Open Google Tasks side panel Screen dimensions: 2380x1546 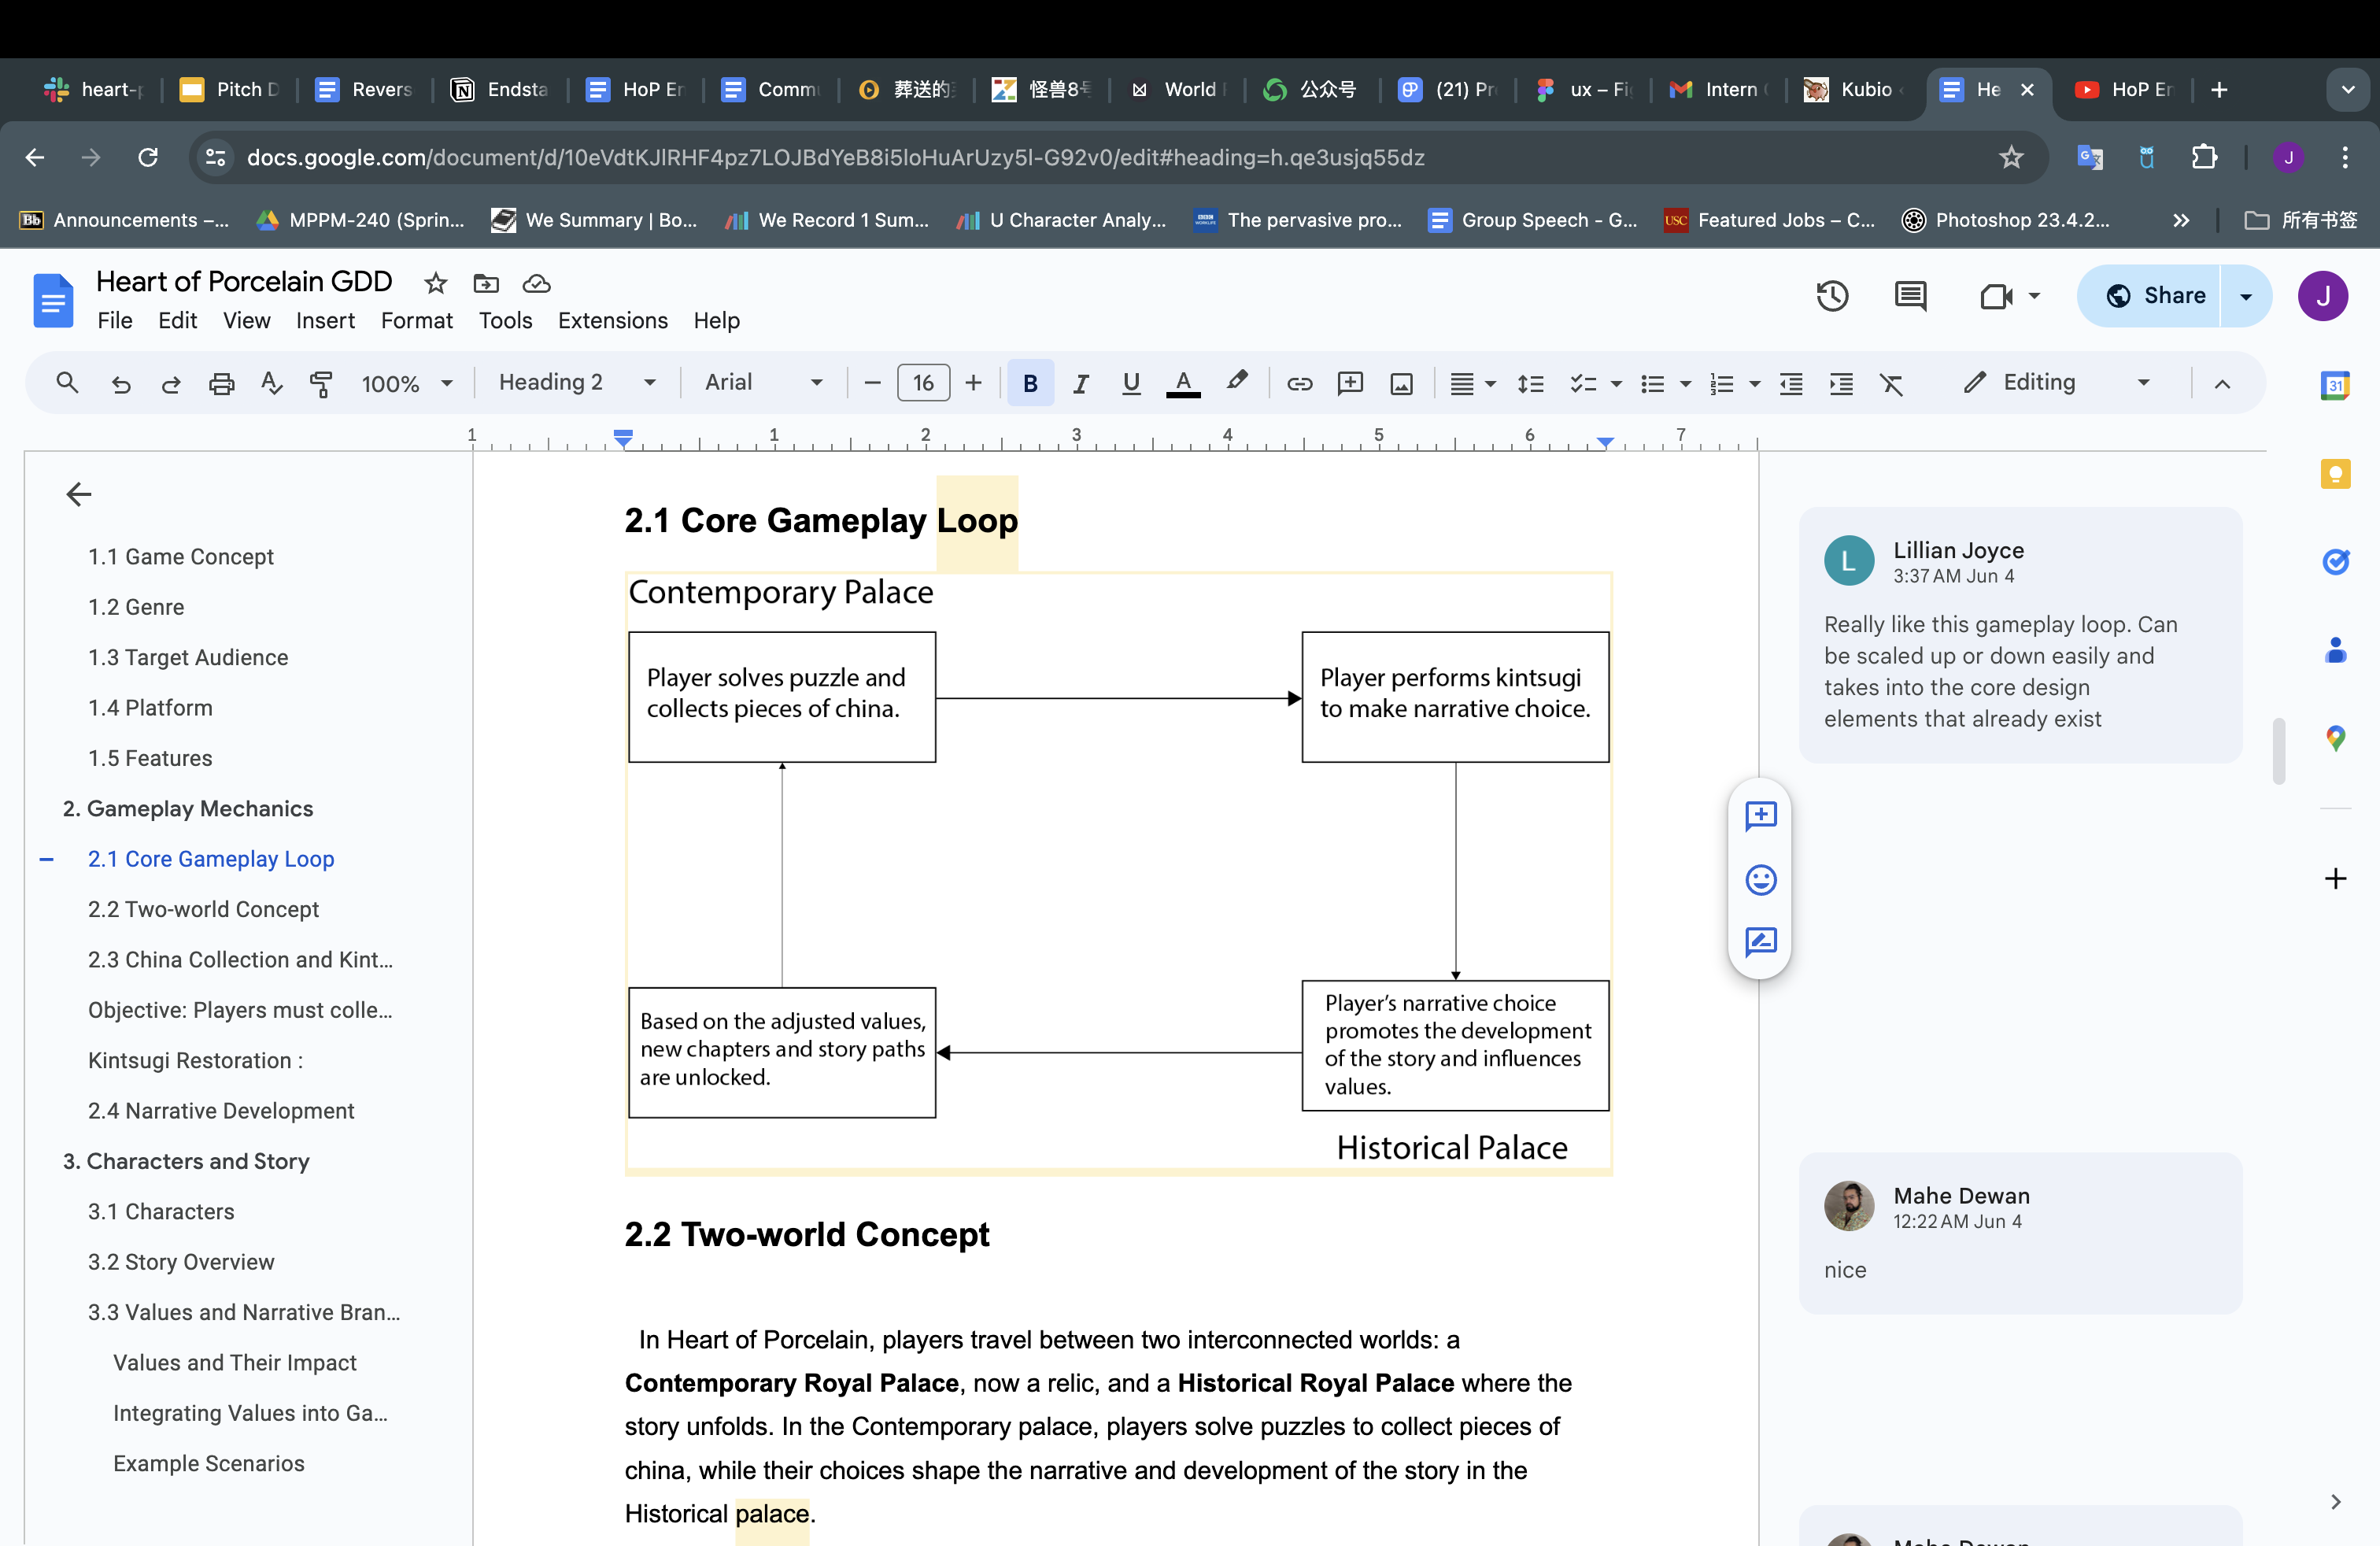(x=2335, y=561)
